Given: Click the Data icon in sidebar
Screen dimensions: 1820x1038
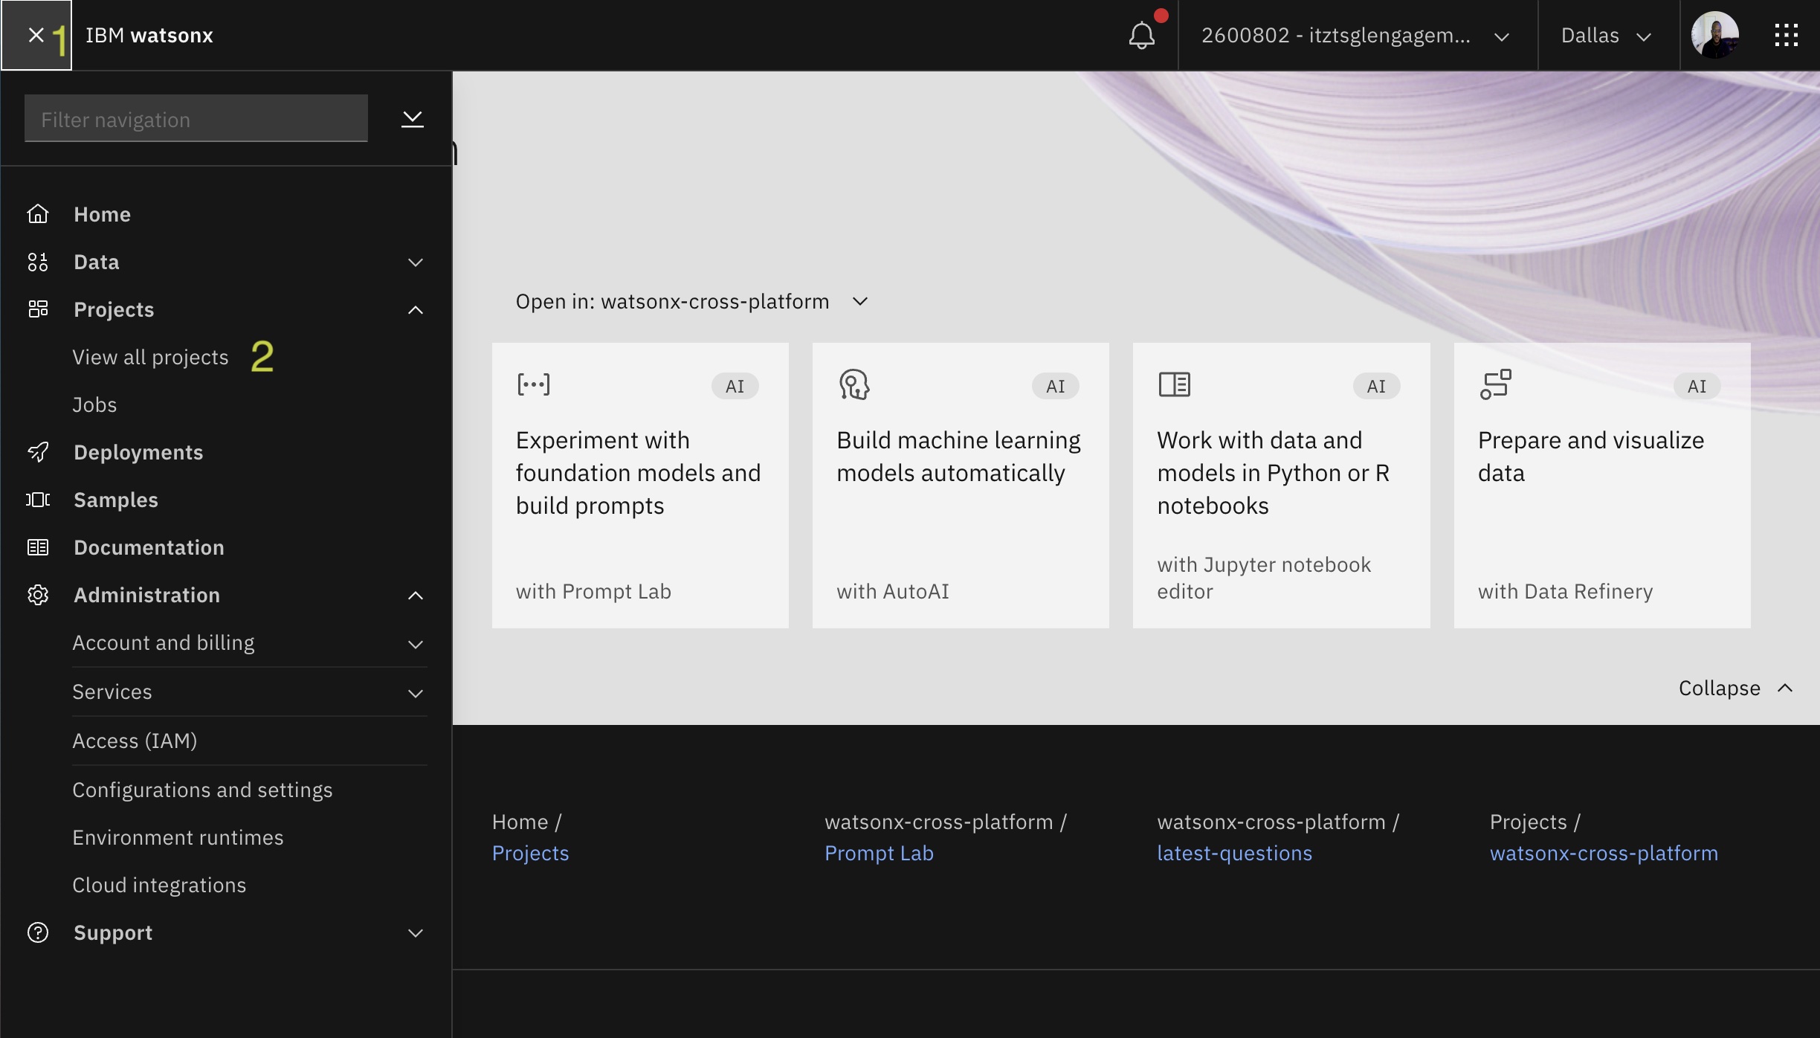Looking at the screenshot, I should (x=38, y=262).
